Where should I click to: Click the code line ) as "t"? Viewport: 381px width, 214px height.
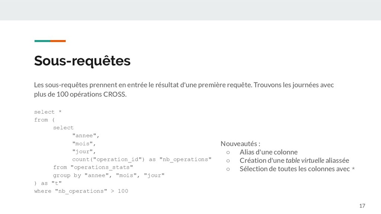click(48, 183)
